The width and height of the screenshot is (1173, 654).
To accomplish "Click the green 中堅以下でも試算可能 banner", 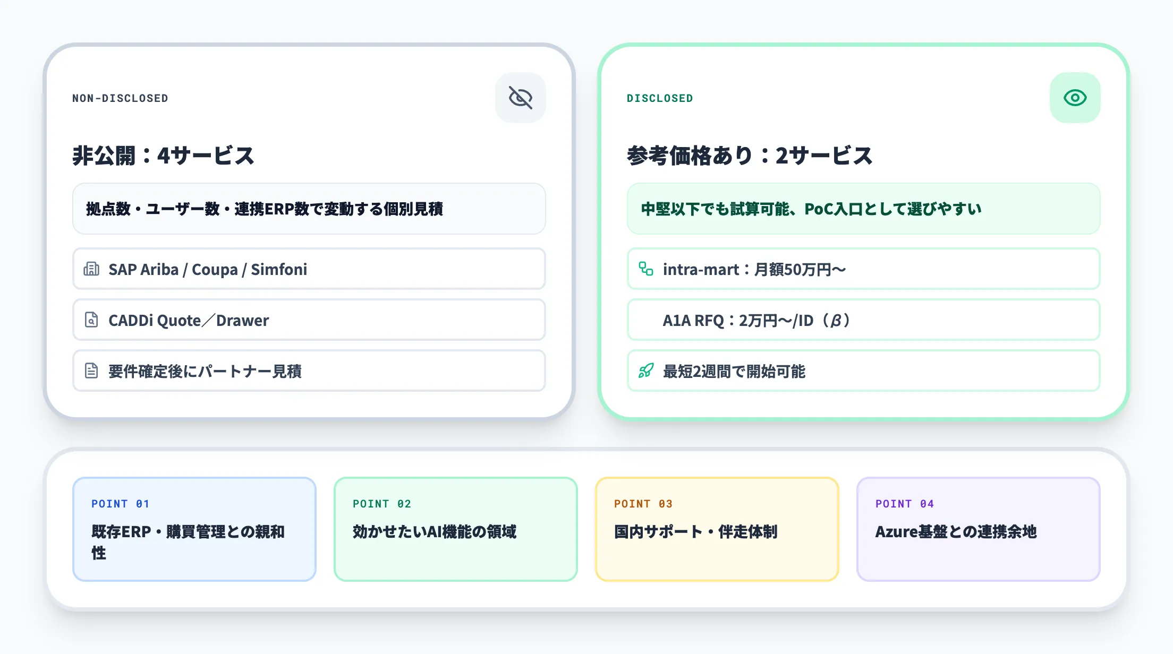I will coord(864,209).
